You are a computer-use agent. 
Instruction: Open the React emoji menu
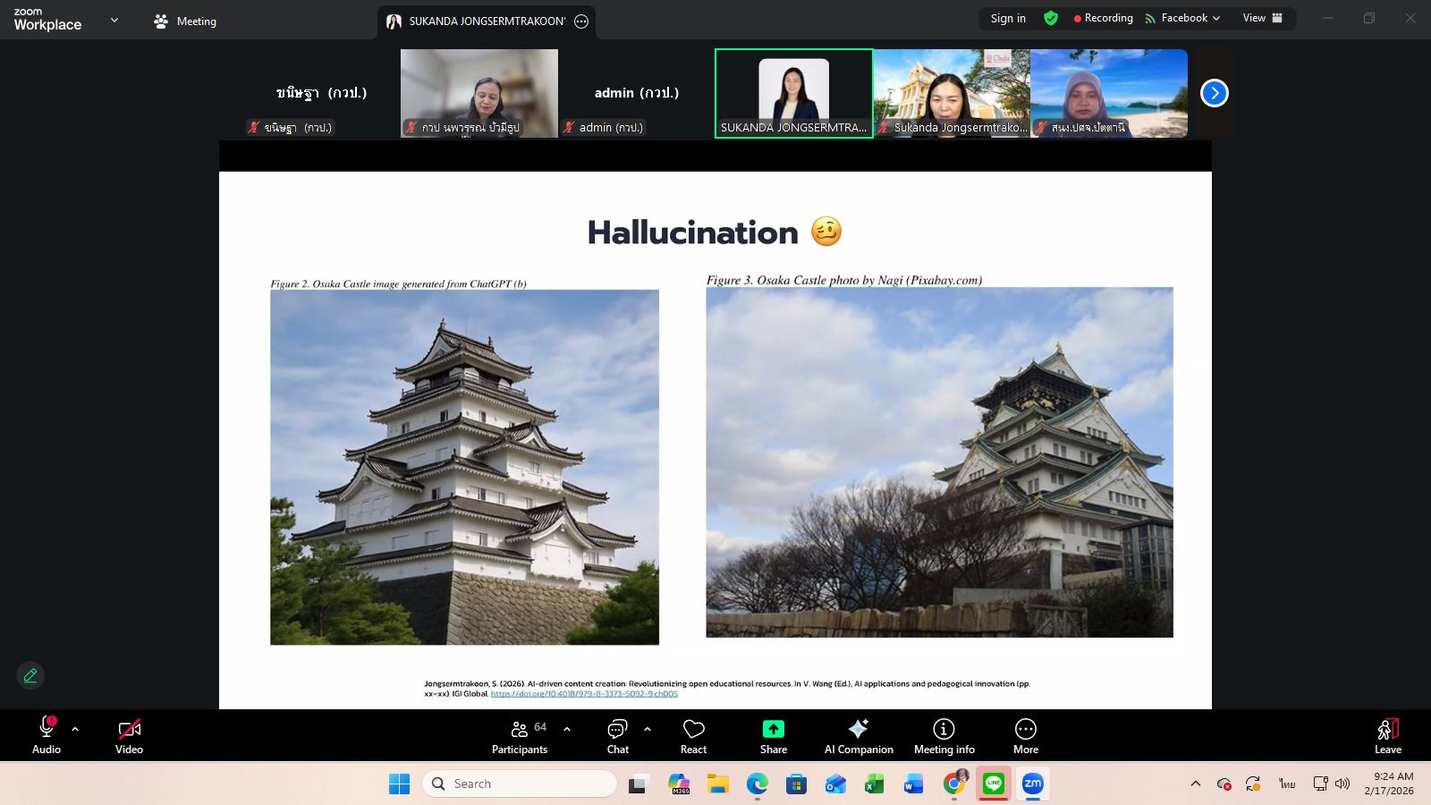point(693,736)
